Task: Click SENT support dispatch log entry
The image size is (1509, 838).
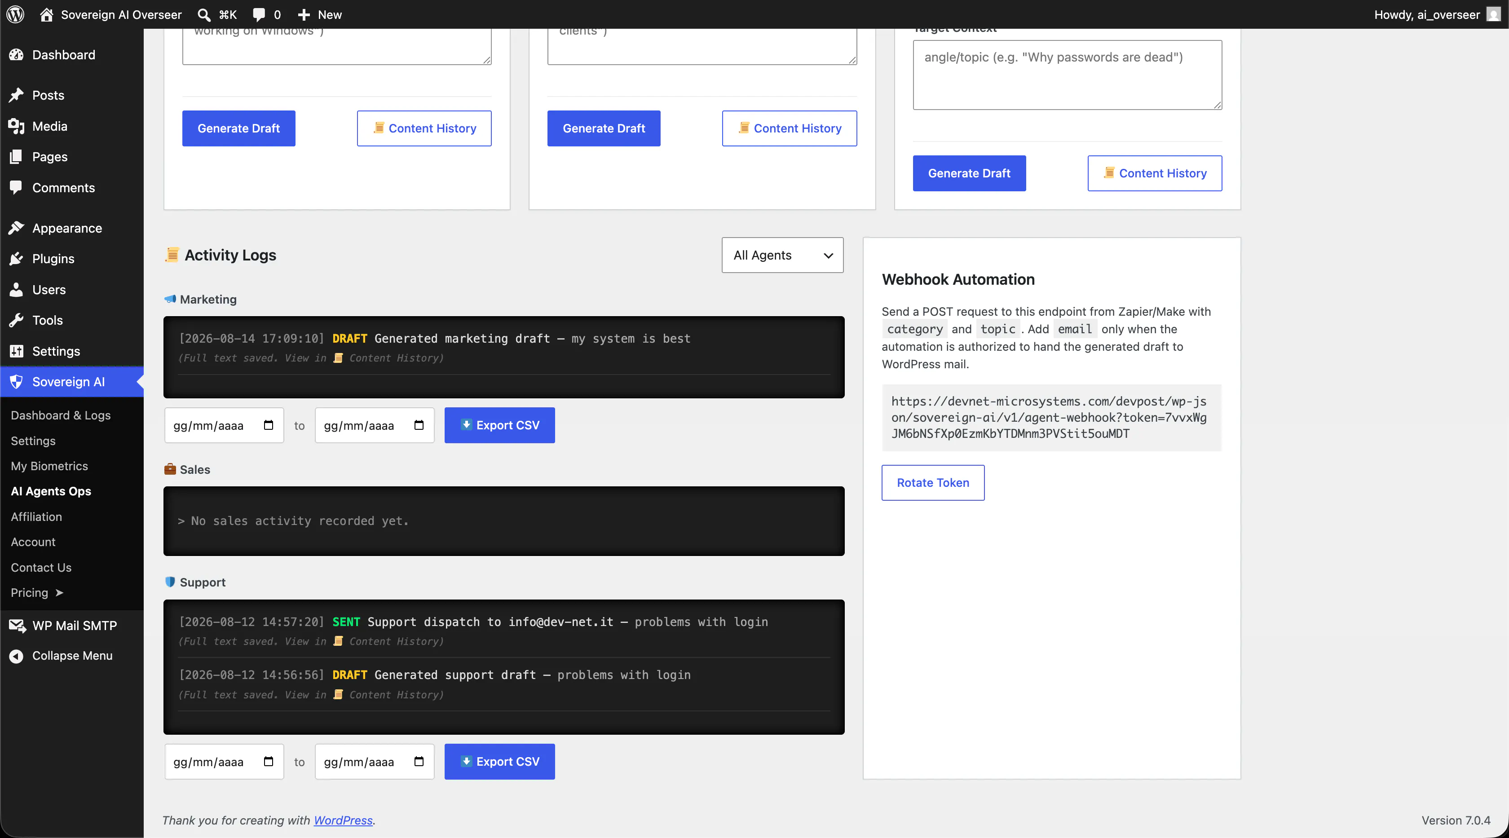Action: (x=504, y=631)
